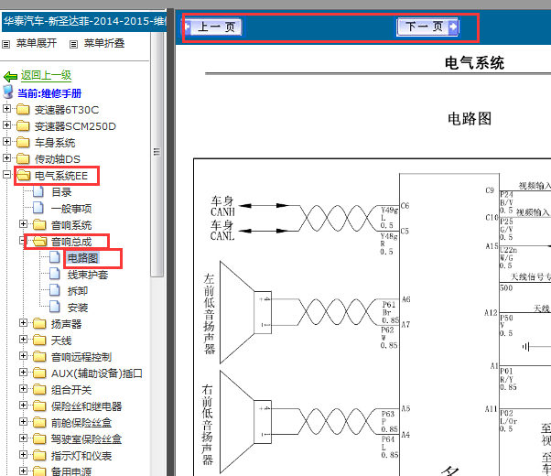Click the green back arrow icon

coord(11,76)
